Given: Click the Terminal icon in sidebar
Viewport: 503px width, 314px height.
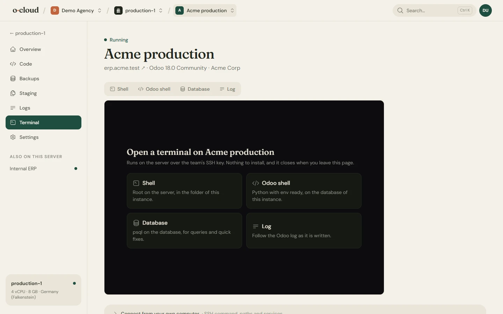Looking at the screenshot, I should pos(13,122).
